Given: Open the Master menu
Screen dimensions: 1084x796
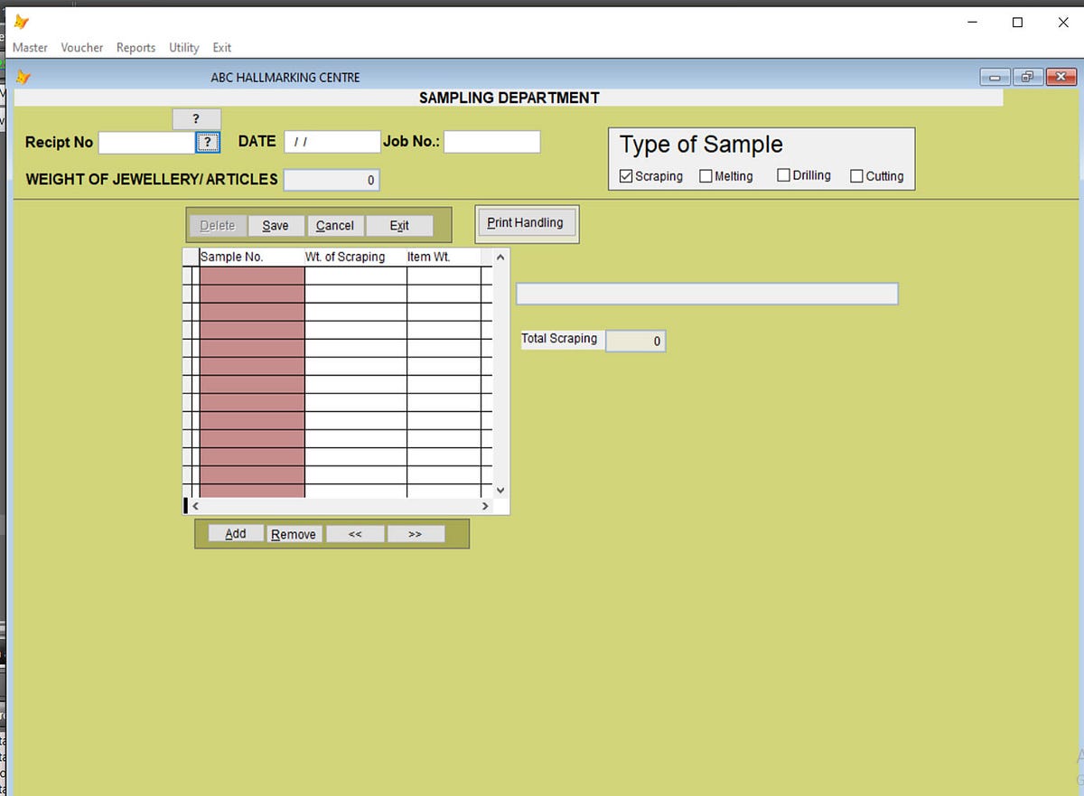Looking at the screenshot, I should (x=30, y=47).
